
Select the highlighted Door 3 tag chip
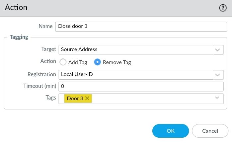pos(75,99)
